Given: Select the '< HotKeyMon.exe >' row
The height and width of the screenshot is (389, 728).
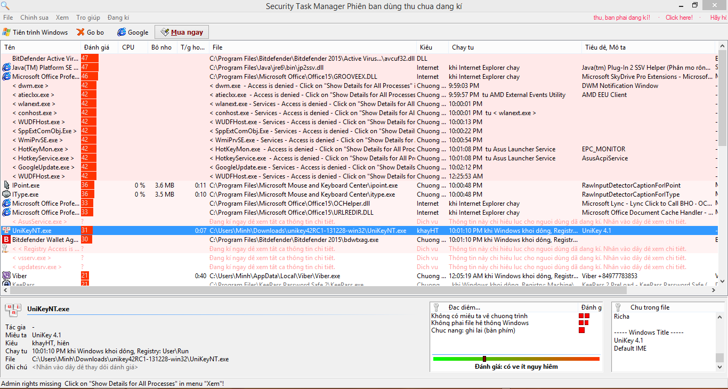Looking at the screenshot, I should click(x=359, y=149).
